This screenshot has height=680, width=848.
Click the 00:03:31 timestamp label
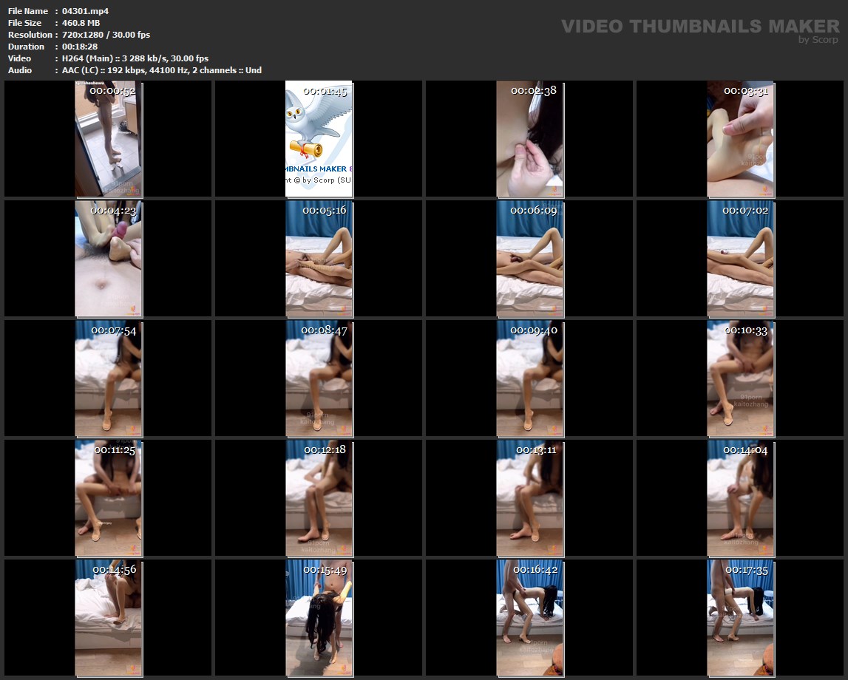coord(746,91)
